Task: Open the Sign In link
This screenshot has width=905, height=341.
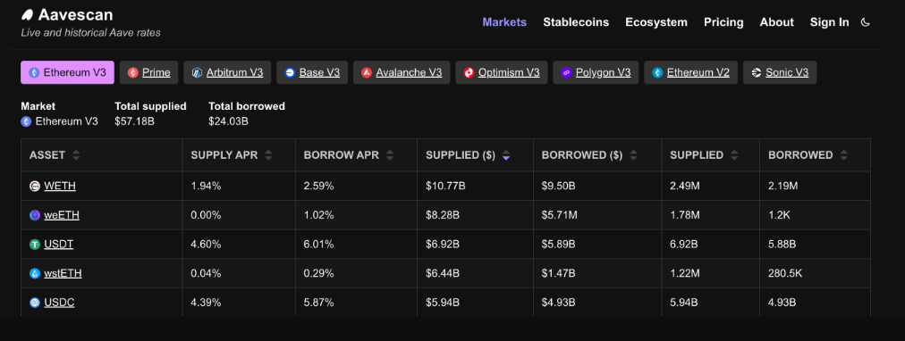Action: 829,22
